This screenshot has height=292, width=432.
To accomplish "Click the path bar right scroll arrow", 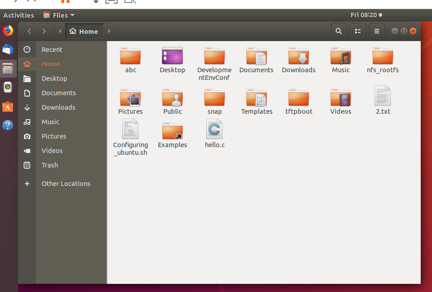I will pos(109,31).
